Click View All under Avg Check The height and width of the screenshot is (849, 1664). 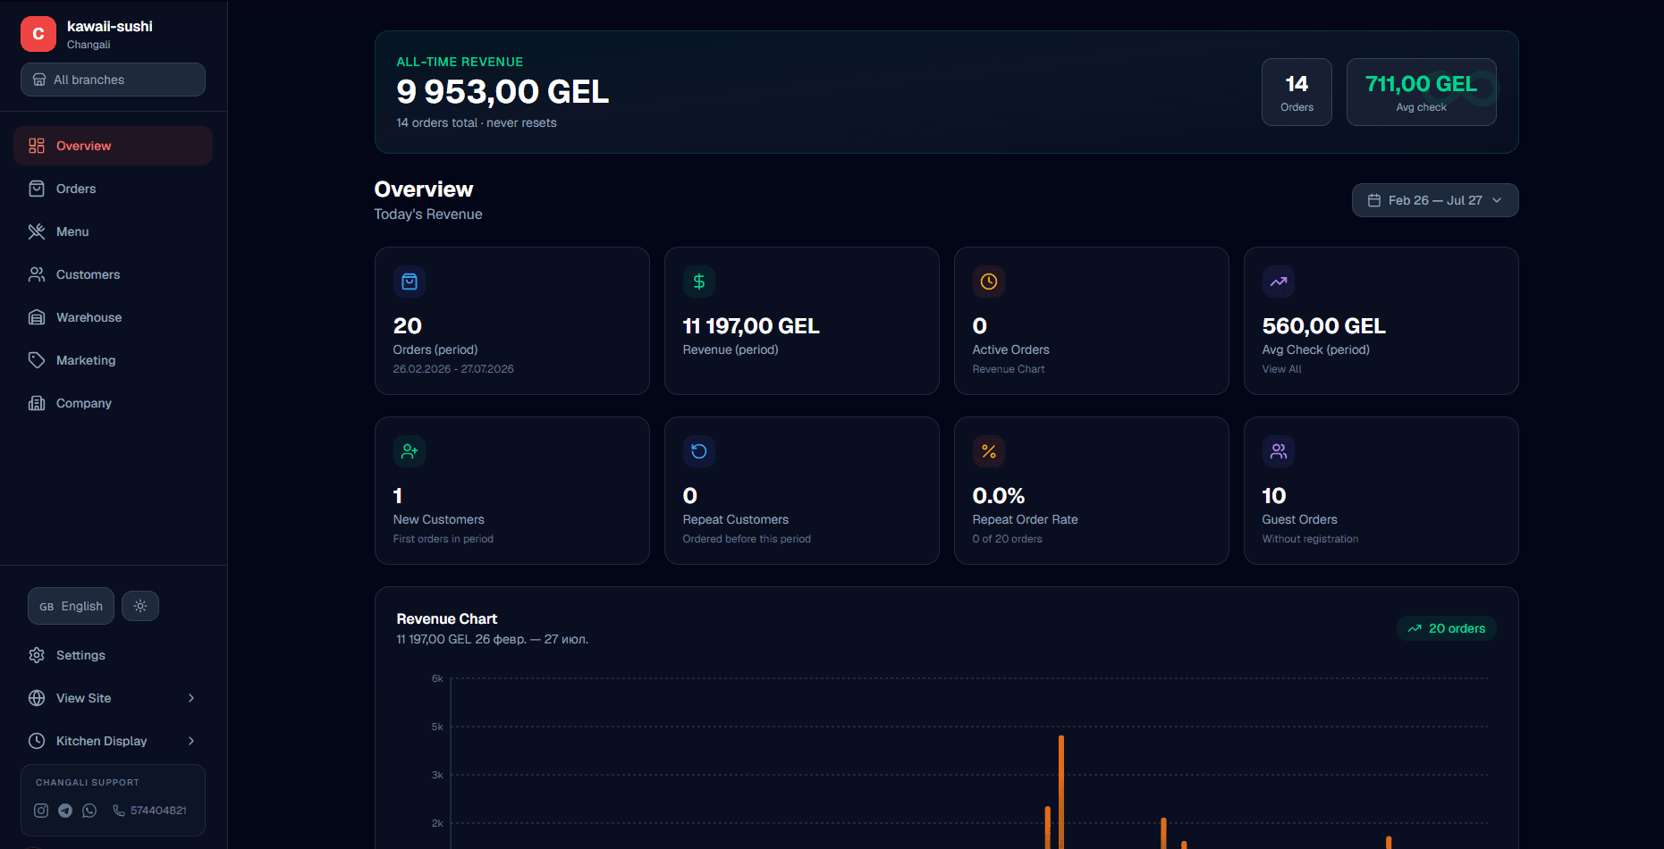click(1281, 369)
